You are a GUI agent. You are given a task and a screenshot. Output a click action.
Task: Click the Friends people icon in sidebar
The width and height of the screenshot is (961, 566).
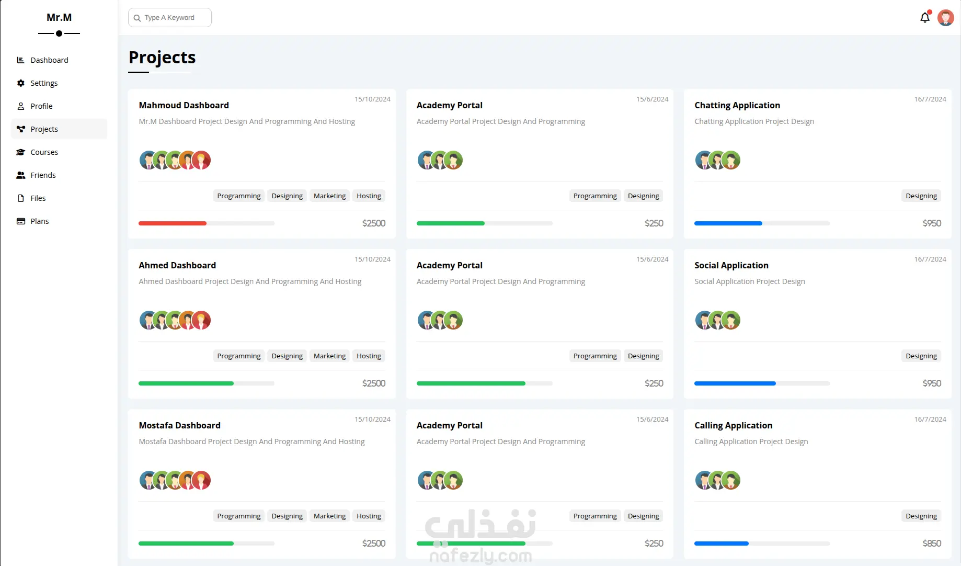coord(21,175)
